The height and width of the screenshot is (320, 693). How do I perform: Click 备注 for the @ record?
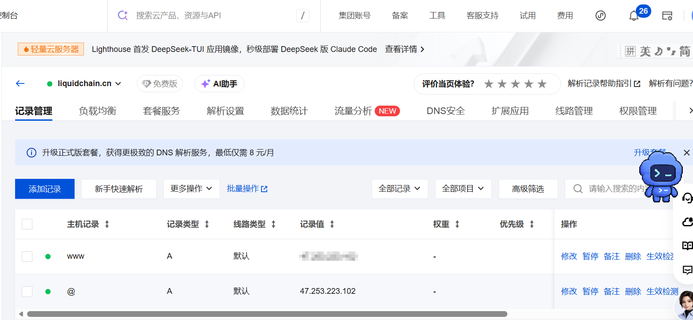pos(612,291)
